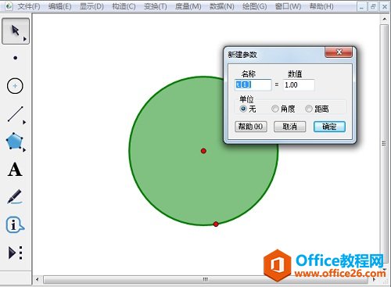The width and height of the screenshot is (391, 287).
Task: Expand Straightedge tool flyout triangle
Action: (x=24, y=122)
